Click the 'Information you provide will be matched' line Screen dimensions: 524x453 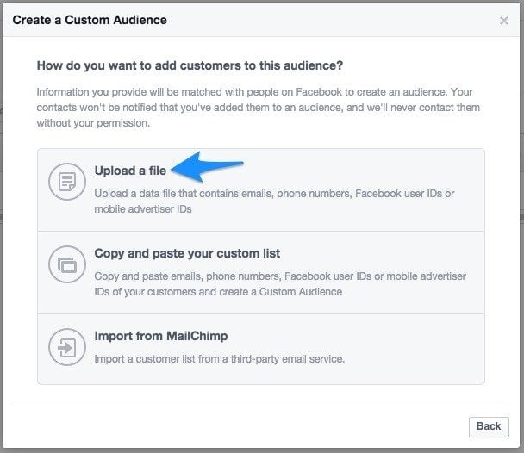click(254, 92)
